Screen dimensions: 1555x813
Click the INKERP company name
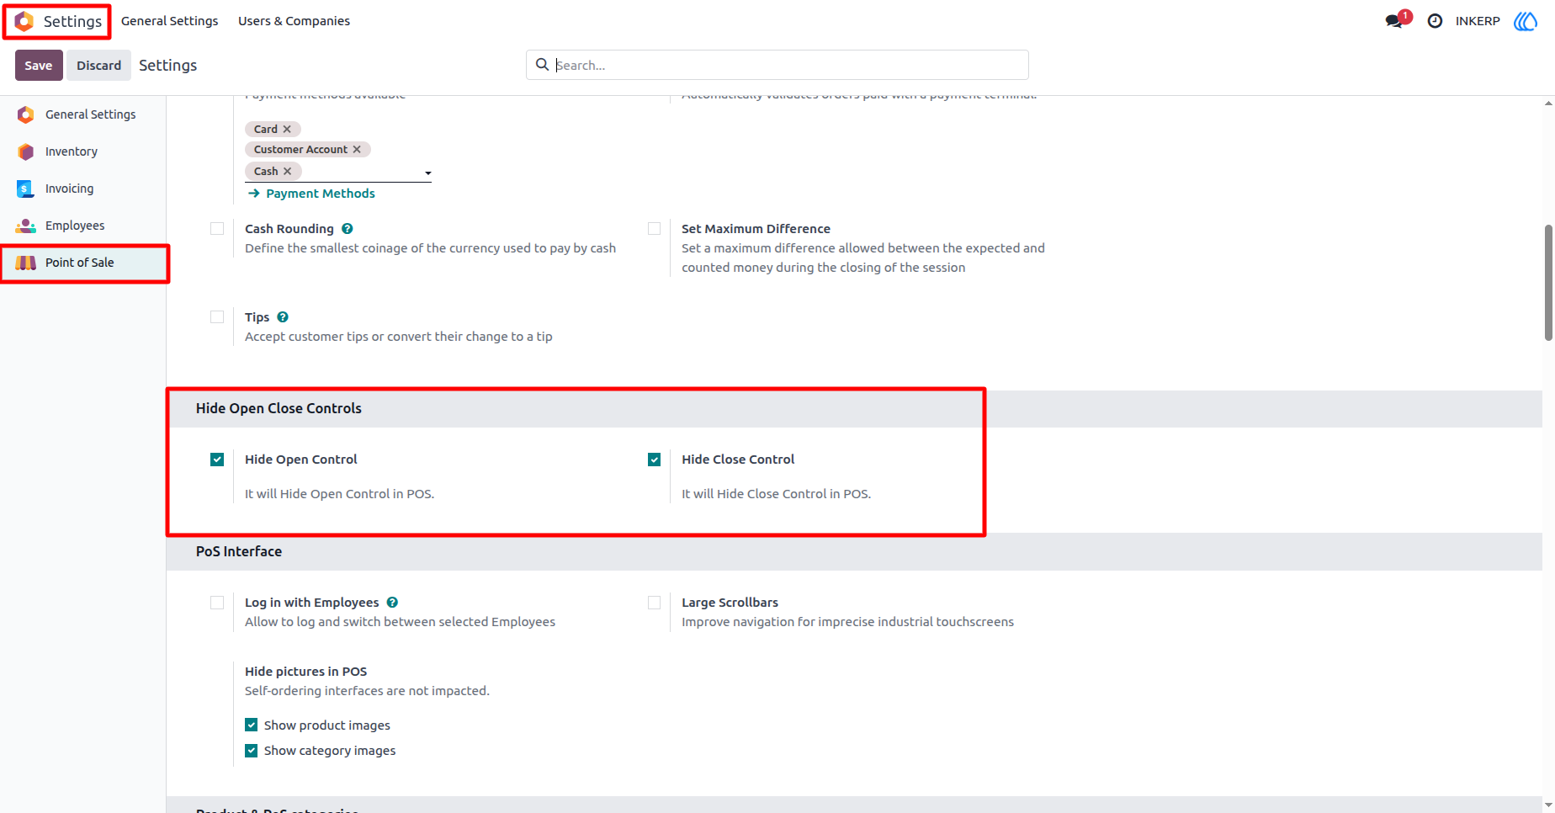click(x=1478, y=21)
